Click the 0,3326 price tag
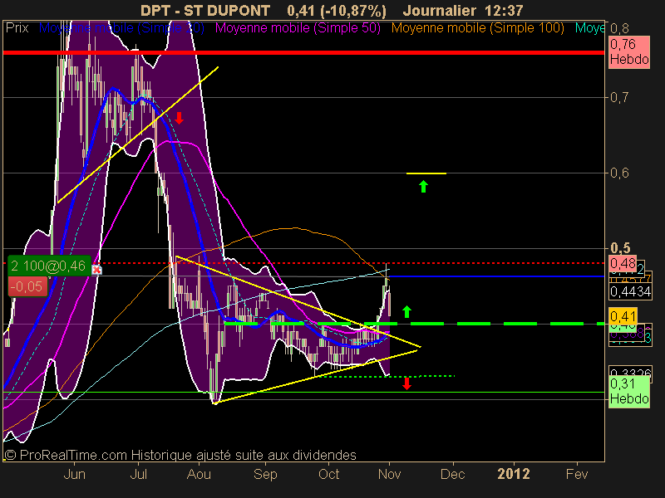This screenshot has height=498, width=665. tap(630, 372)
